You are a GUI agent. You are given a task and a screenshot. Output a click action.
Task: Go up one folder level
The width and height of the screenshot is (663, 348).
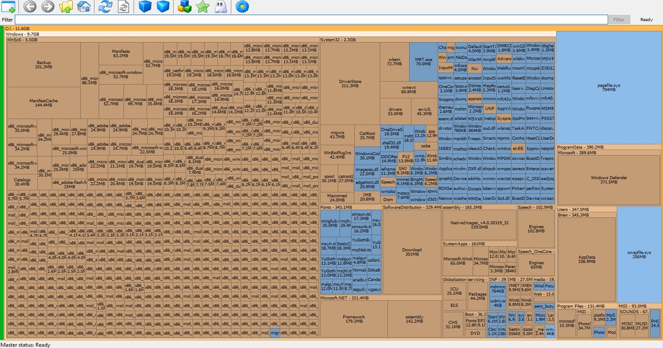(x=66, y=7)
